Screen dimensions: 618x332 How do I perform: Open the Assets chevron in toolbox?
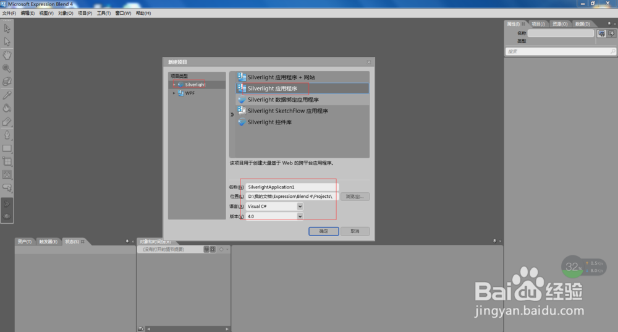tap(7, 204)
